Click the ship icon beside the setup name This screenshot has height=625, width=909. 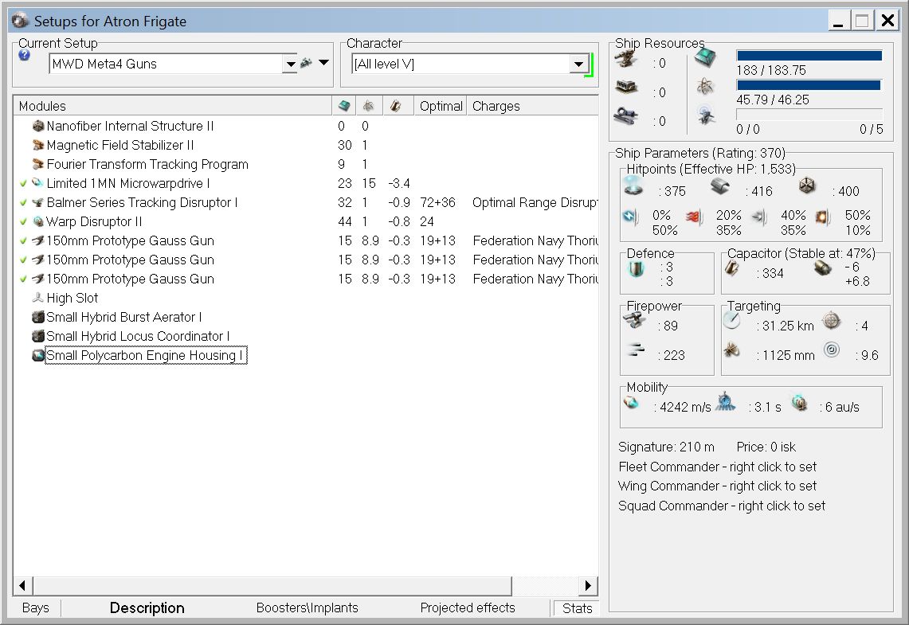point(306,63)
